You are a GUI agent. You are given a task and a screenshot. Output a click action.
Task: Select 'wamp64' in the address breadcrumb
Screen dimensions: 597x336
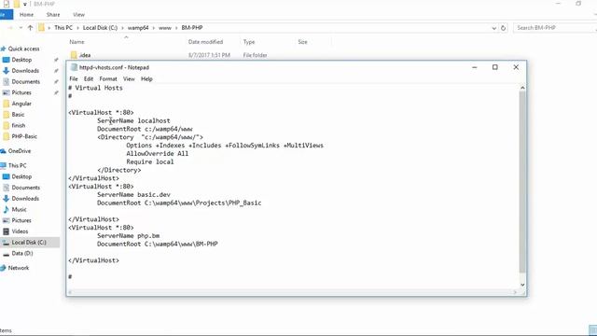[138, 28]
